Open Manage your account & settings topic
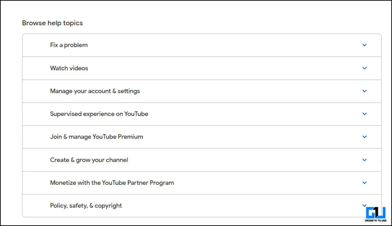Viewport: 392px width, 226px height. tap(95, 91)
